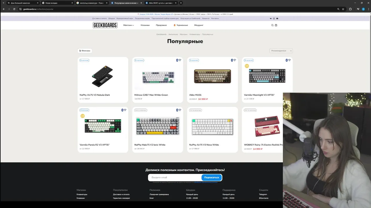Open the YouTube icon in top bar
The width and height of the screenshot is (371, 208).
pos(277,18)
